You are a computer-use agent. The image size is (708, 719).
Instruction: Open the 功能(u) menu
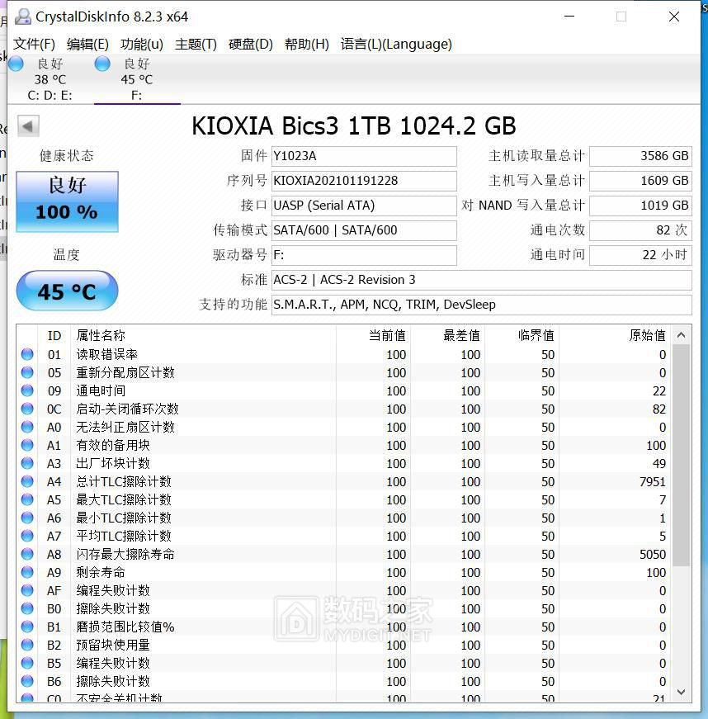[x=142, y=44]
